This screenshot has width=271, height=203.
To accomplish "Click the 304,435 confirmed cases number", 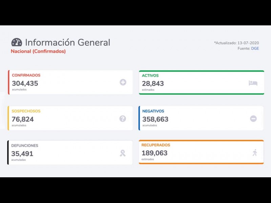I will 25,83.
